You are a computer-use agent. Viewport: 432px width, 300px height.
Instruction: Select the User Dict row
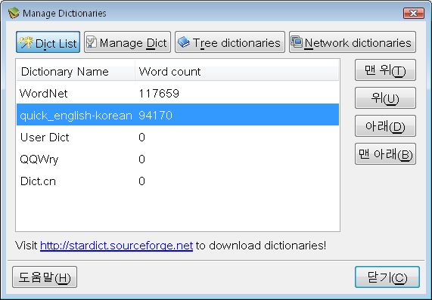pos(178,137)
